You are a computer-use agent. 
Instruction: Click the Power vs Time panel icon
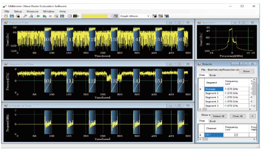pos(6,22)
